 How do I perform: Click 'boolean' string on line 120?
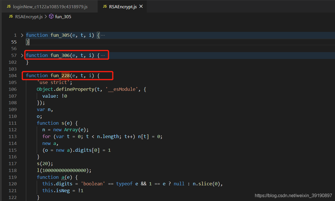coord(93,184)
